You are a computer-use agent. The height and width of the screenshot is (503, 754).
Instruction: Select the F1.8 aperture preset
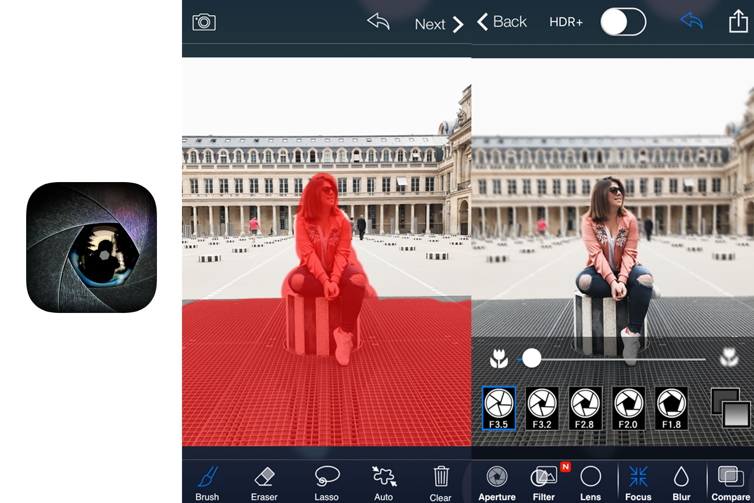click(672, 408)
